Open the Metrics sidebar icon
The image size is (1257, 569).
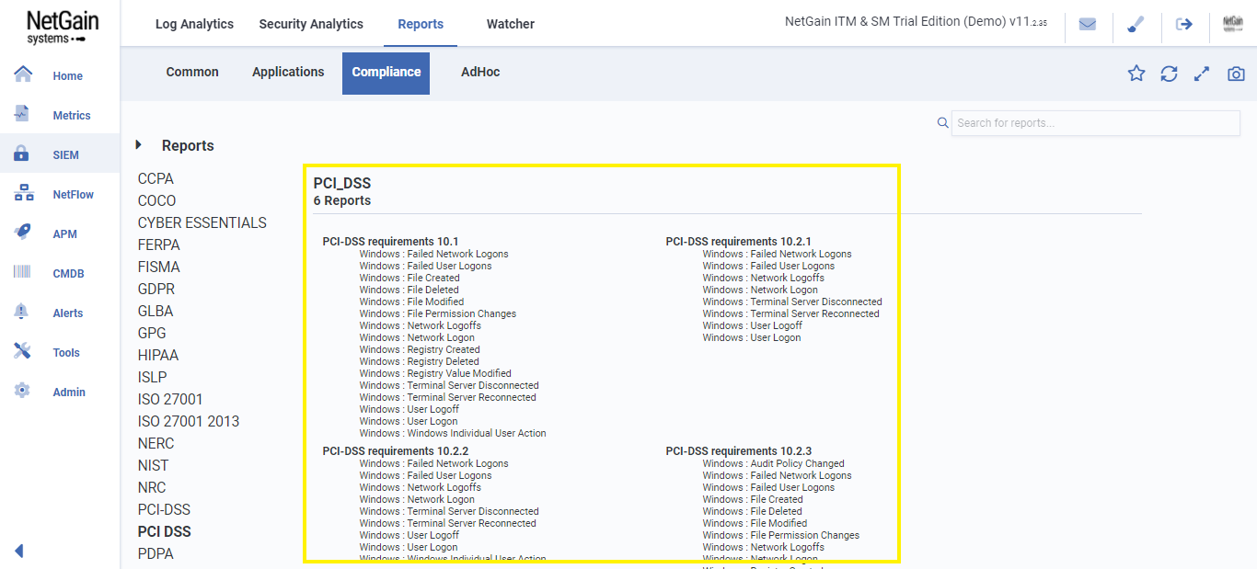(x=23, y=114)
